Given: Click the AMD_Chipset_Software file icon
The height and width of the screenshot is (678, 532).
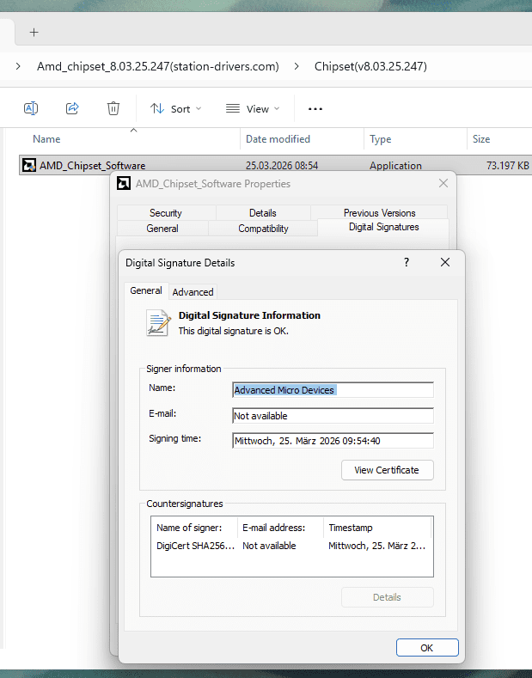Looking at the screenshot, I should [29, 165].
